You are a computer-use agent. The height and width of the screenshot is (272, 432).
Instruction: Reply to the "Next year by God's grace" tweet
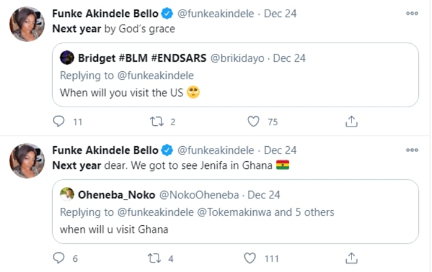coord(59,122)
